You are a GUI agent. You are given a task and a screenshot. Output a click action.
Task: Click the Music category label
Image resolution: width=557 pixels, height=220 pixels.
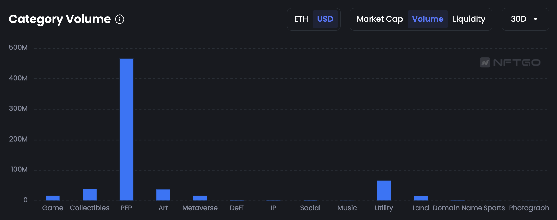tap(347, 208)
